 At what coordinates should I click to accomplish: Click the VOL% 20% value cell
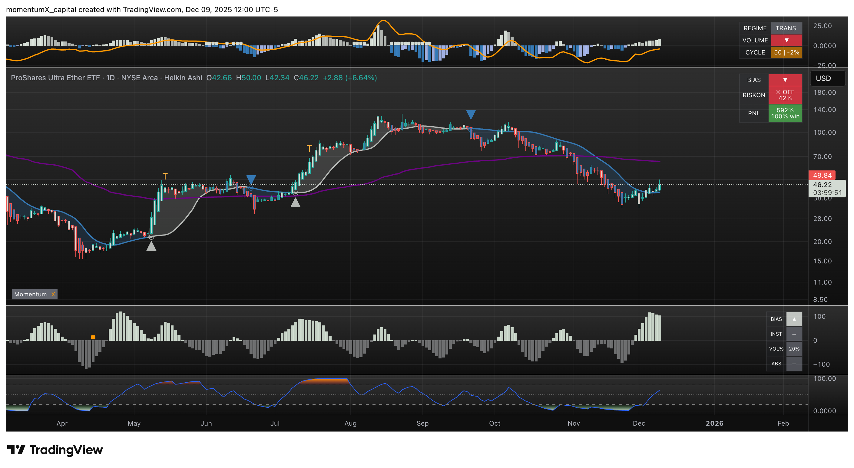(794, 349)
